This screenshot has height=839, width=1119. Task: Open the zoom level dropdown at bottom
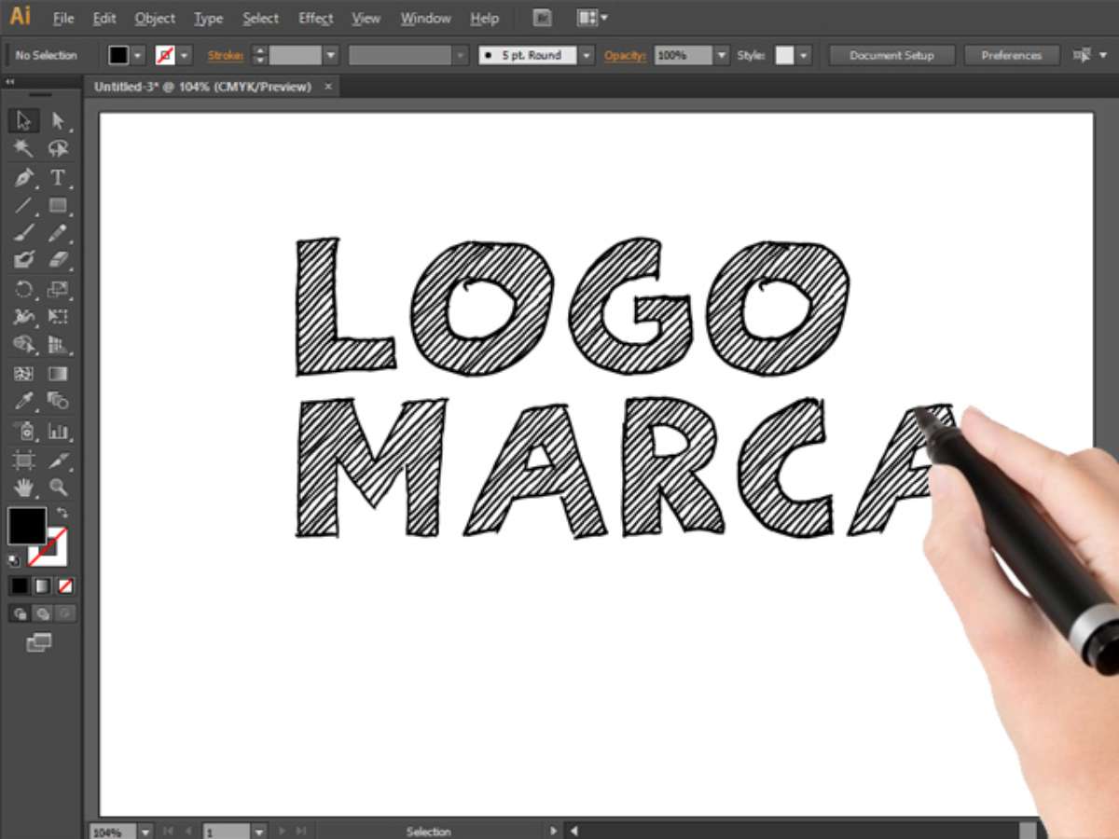(146, 831)
